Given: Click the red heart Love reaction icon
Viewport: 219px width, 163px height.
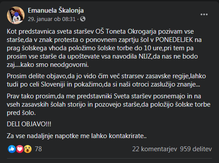Looking at the screenshot, I should point(20,149).
